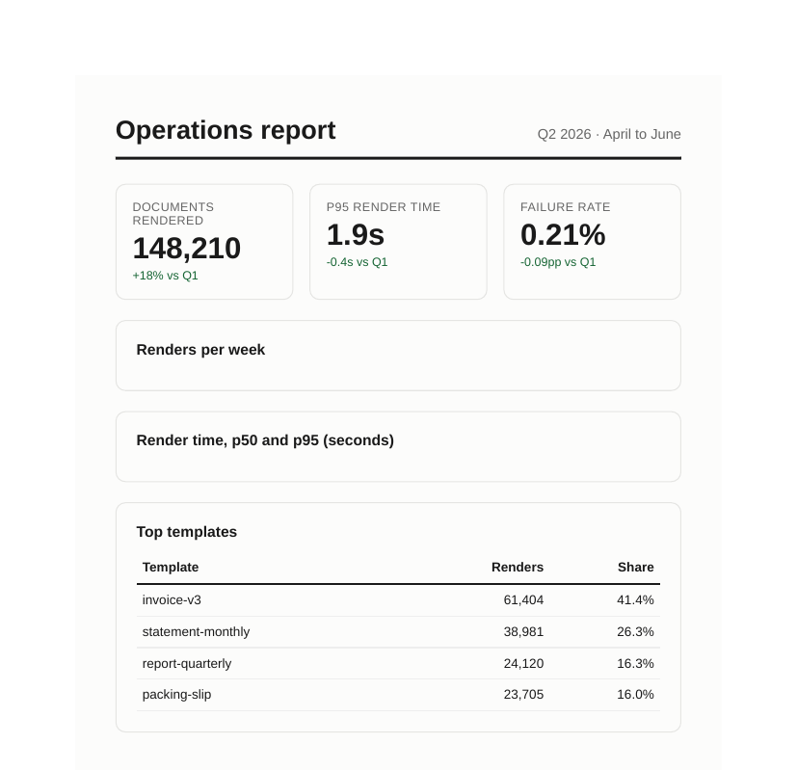
Task: Select the packing-slip row name
Action: (x=177, y=695)
